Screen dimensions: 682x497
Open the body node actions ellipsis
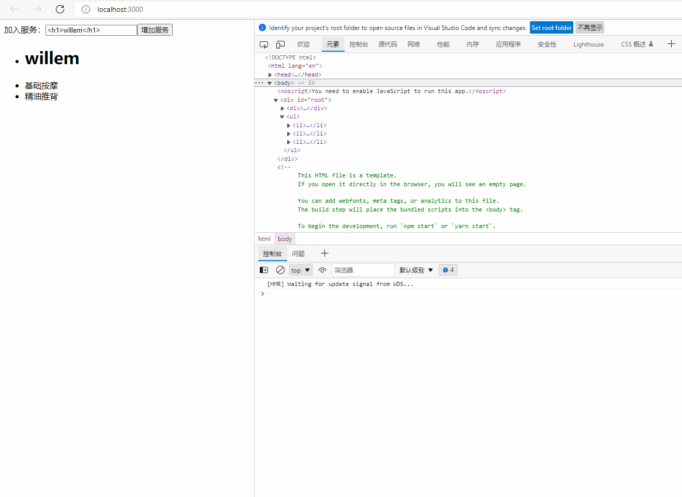(259, 83)
